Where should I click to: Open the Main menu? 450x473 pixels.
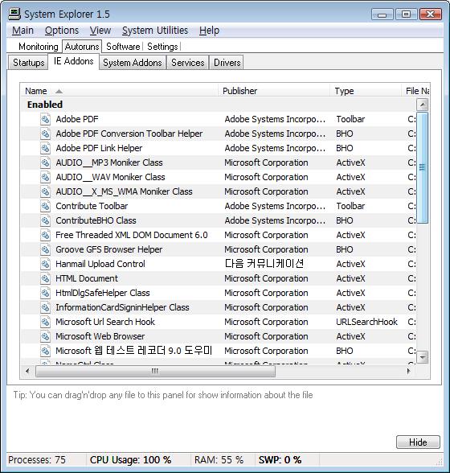23,31
